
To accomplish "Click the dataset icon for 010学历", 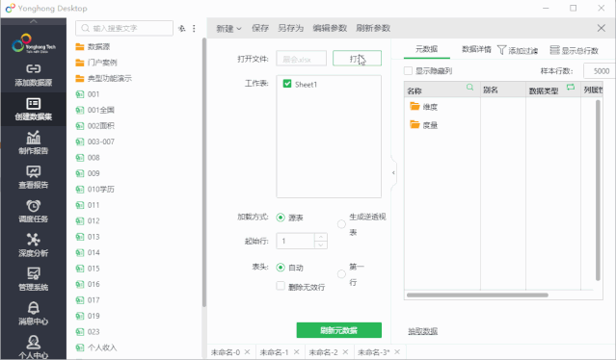I will (x=80, y=190).
